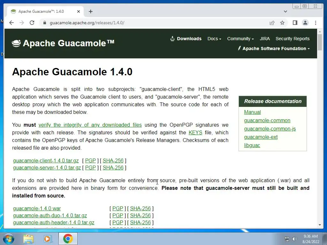The height and width of the screenshot is (245, 327).
Task: Open the browser side panel
Action: pyautogui.click(x=295, y=23)
